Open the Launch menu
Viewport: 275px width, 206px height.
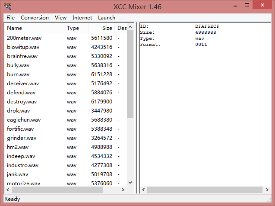[107, 18]
